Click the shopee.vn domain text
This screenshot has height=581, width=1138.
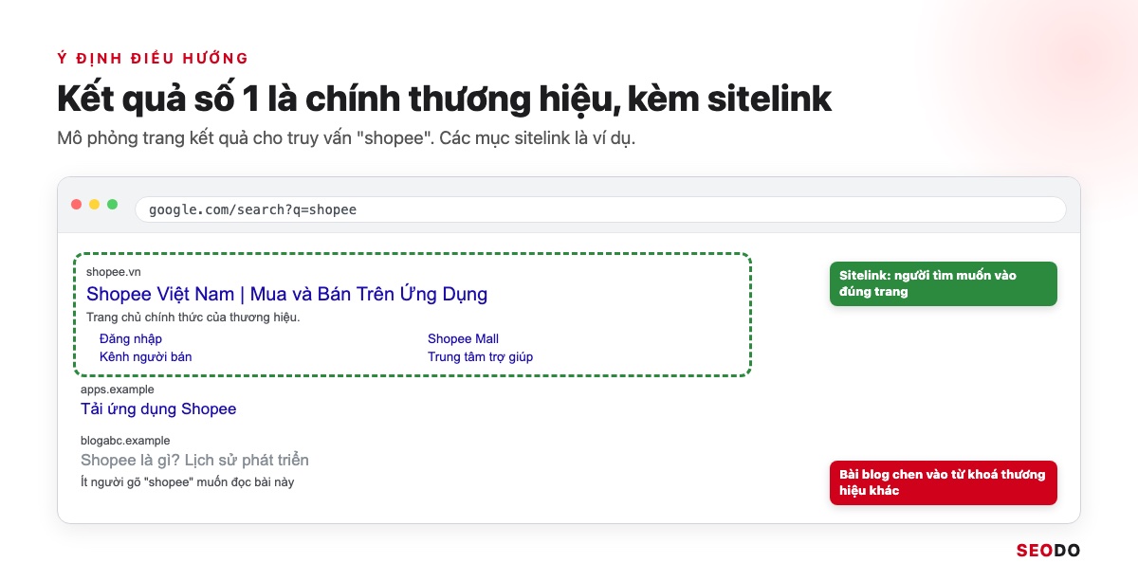tap(113, 273)
